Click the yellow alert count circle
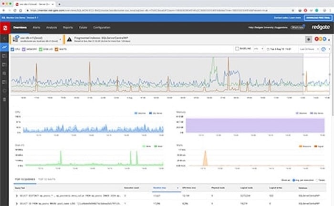The width and height of the screenshot is (334, 206). pyautogui.click(x=320, y=39)
